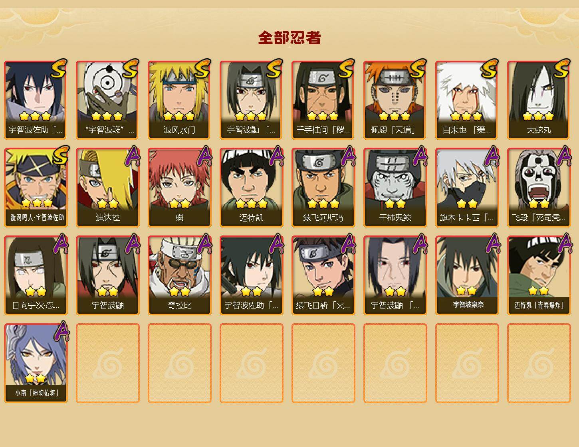Click the A rank badge on 迪达拉

point(132,156)
